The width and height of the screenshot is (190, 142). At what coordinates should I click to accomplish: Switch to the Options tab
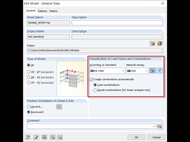click(x=42, y=11)
